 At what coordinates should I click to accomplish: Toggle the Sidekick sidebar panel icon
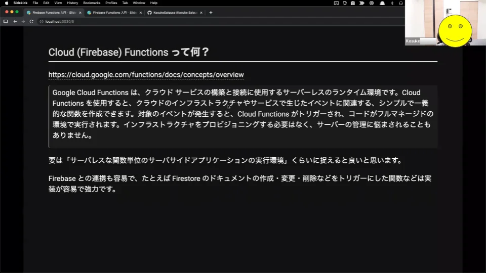6,22
